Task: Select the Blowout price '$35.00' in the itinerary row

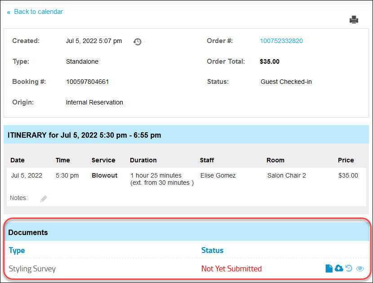Action: coord(348,175)
